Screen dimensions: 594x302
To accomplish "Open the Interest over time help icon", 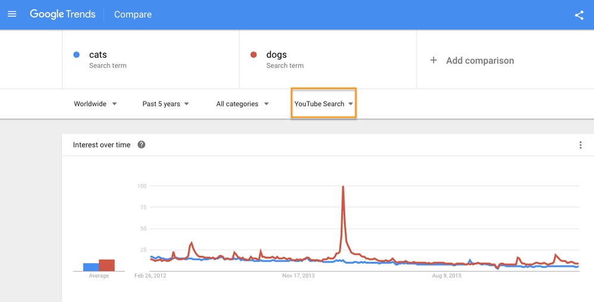I will click(x=141, y=145).
